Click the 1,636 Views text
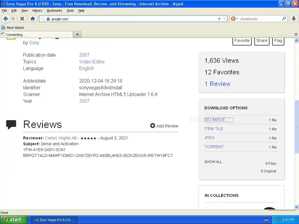The image size is (299, 224). tap(222, 61)
